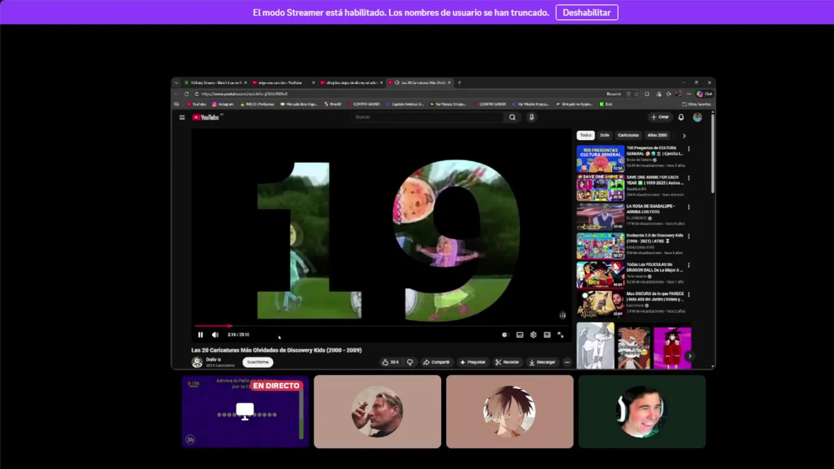Like the video showing 28 K
The height and width of the screenshot is (469, 834).
(x=390, y=362)
